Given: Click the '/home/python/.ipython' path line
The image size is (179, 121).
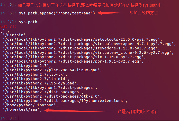Looking at the screenshot, I should [x=30, y=105].
